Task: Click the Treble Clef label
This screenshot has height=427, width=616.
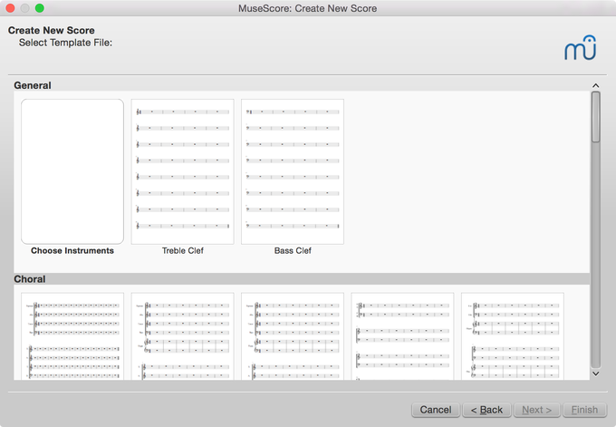Action: [183, 251]
